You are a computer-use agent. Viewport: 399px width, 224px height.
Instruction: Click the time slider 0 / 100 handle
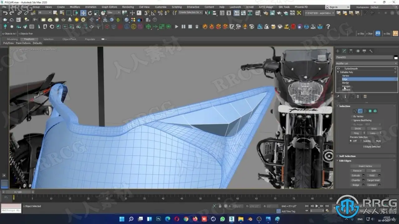(x=18, y=192)
